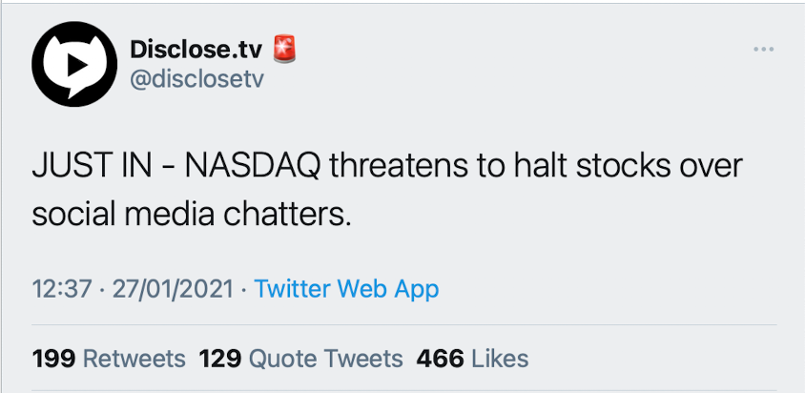805x393 pixels.
Task: View the 466 Likes list
Action: coord(471,359)
